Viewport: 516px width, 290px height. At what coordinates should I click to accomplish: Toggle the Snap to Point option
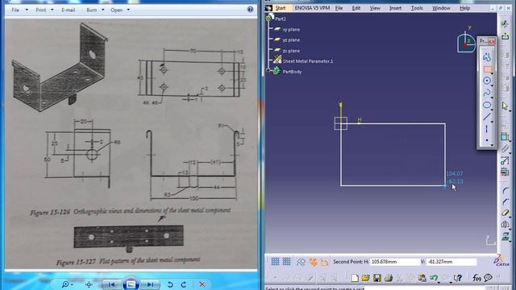click(x=287, y=262)
